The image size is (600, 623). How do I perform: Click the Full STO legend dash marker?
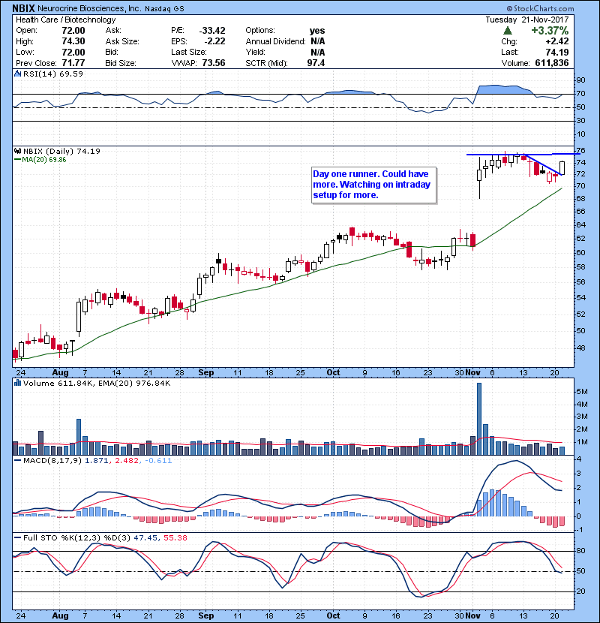pyautogui.click(x=17, y=537)
